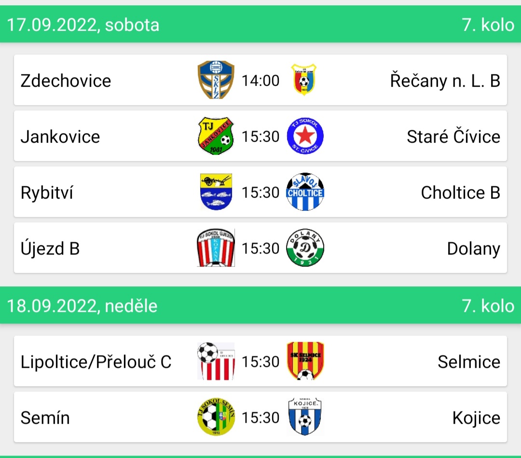Open the Semín vs Kojice match row

(260, 417)
